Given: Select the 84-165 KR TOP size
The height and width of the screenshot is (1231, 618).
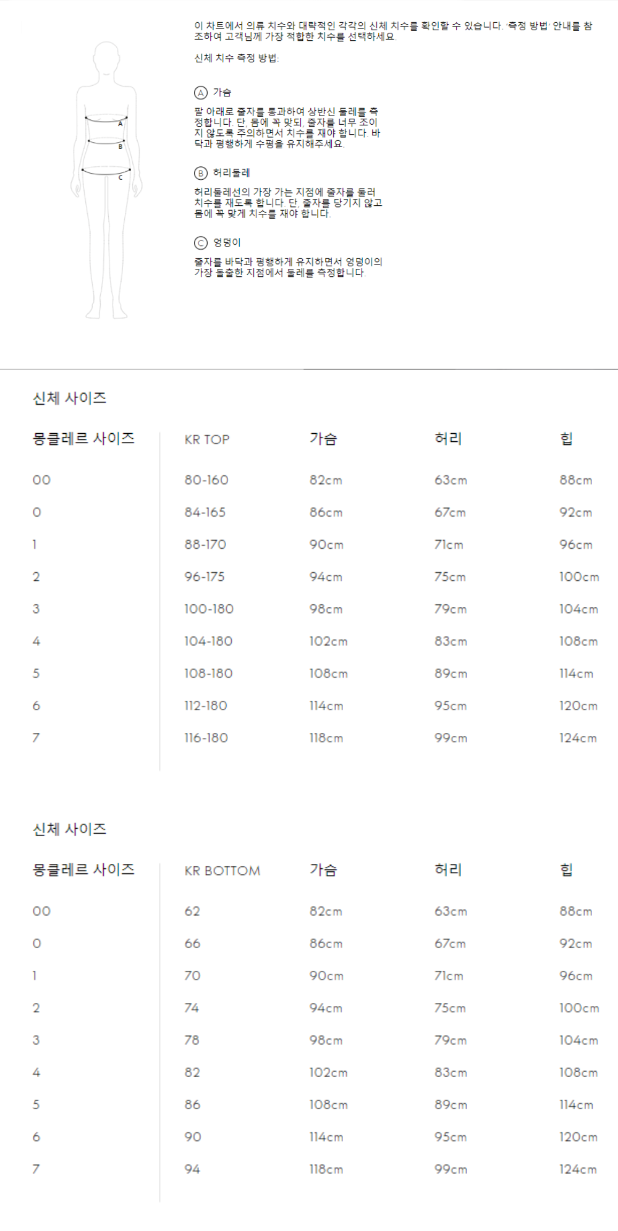Looking at the screenshot, I should (205, 512).
